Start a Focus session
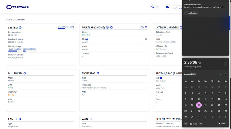Image resolution: width=231 pixels, height=129 pixels. (x=222, y=124)
